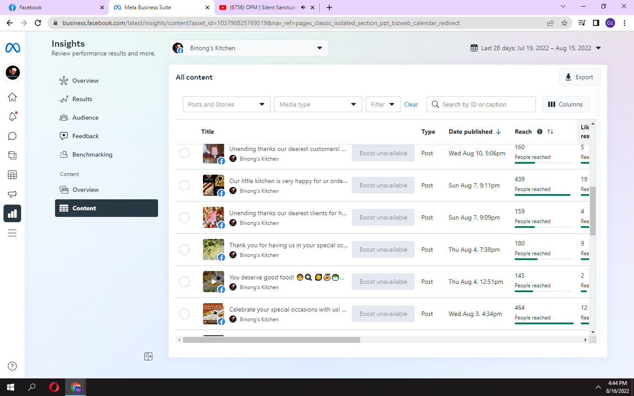Open Posts and stories icon in rail
This screenshot has height=396, width=634.
12,155
